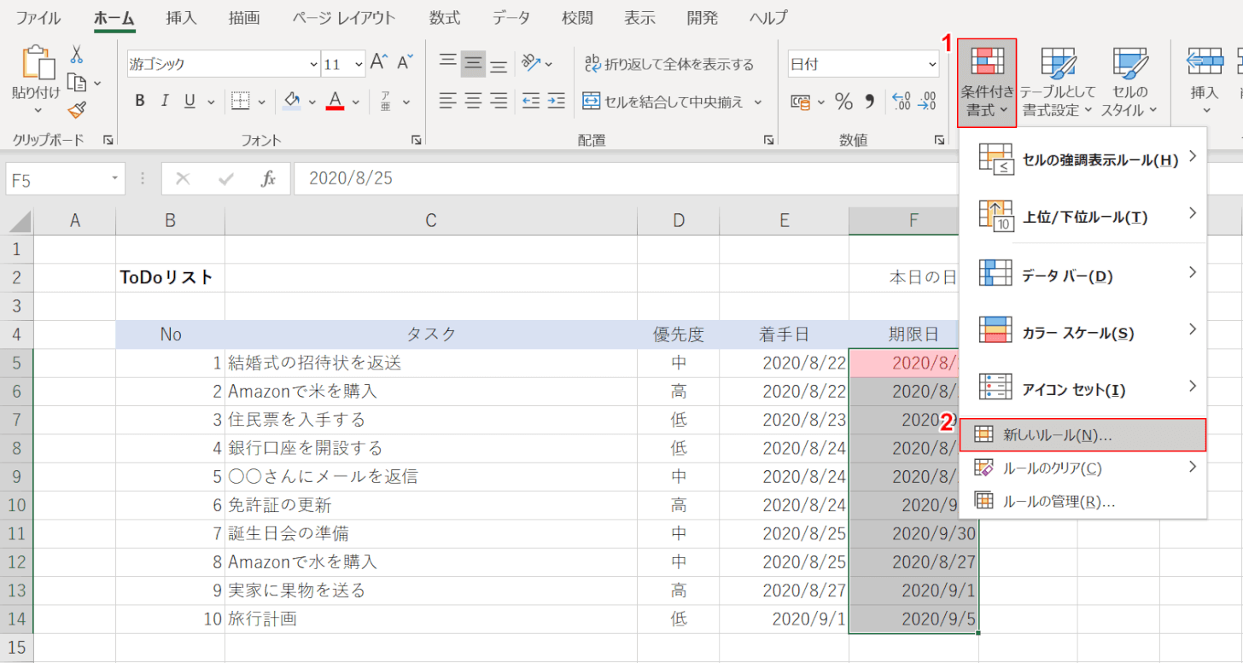Image resolution: width=1243 pixels, height=663 pixels.
Task: Expand the フォント group dialog launcher
Action: point(416,140)
